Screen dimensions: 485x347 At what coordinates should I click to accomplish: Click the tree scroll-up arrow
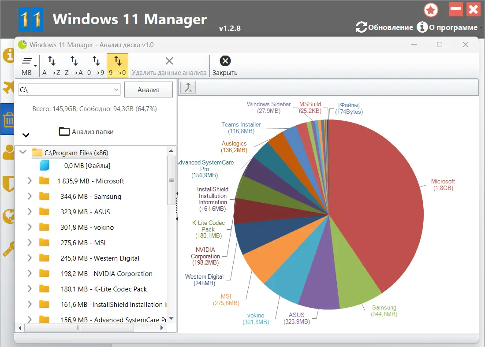click(172, 151)
